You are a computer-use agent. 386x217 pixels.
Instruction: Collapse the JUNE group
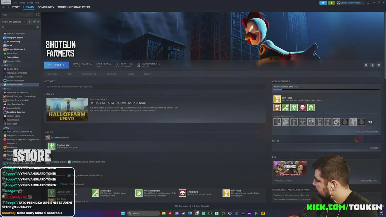coord(6,65)
